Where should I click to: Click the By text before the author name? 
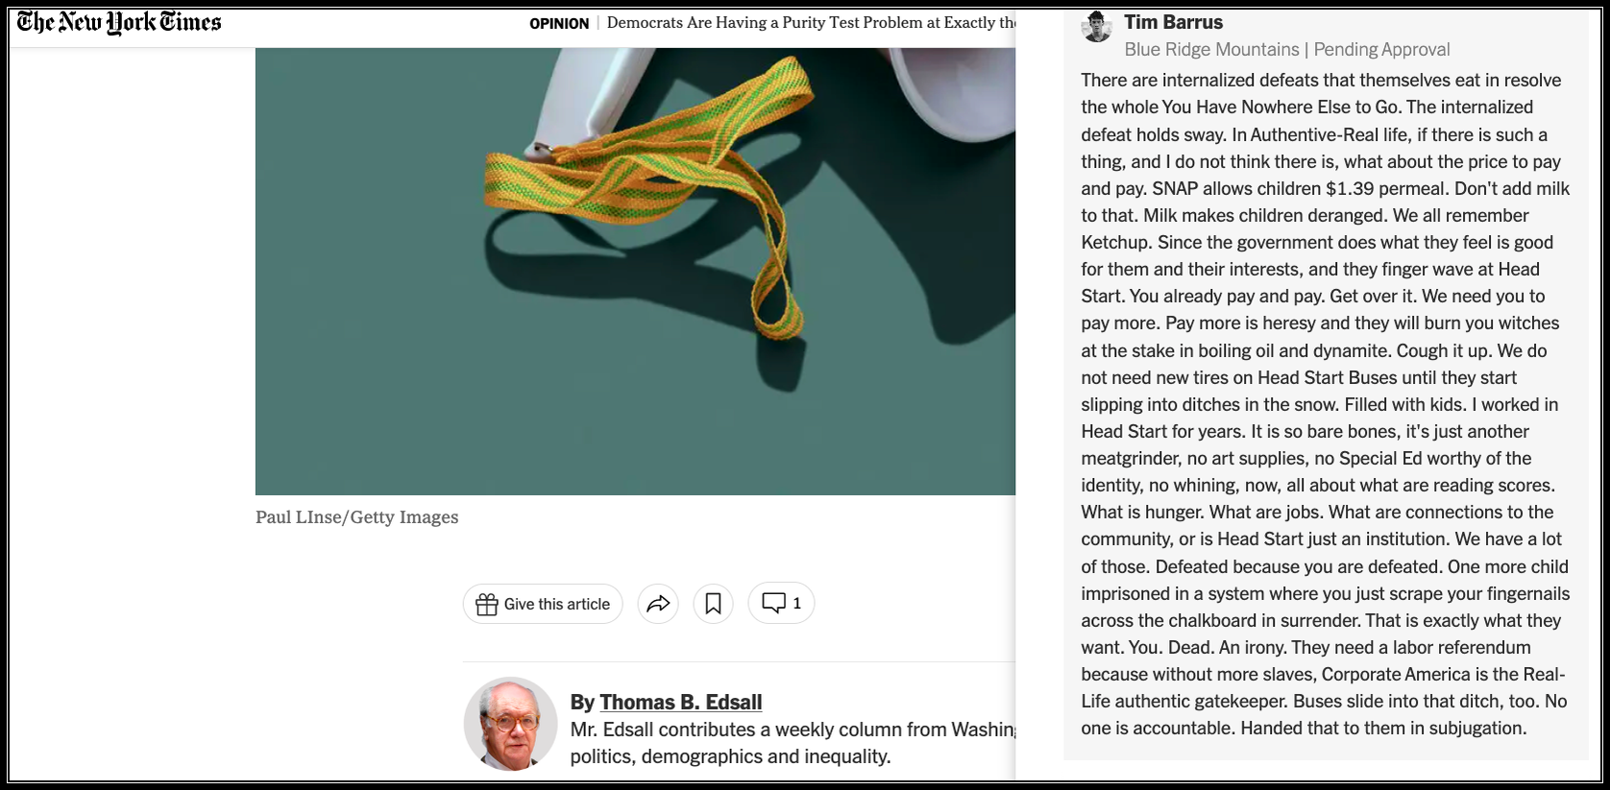click(582, 702)
